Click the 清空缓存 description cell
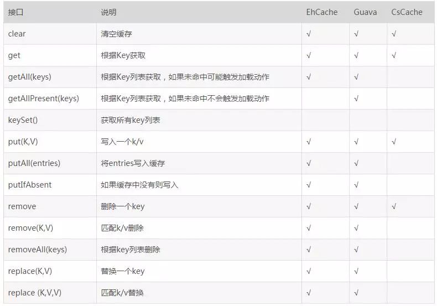This screenshot has height=306, width=437. click(199, 34)
